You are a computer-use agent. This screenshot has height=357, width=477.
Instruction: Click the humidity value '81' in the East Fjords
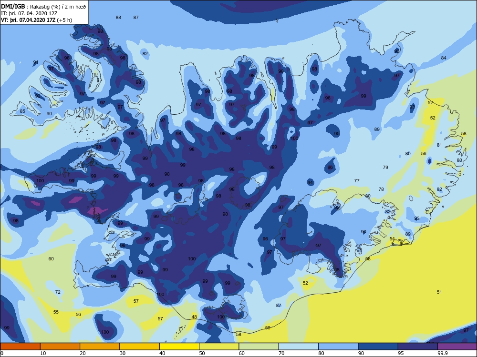click(439, 145)
